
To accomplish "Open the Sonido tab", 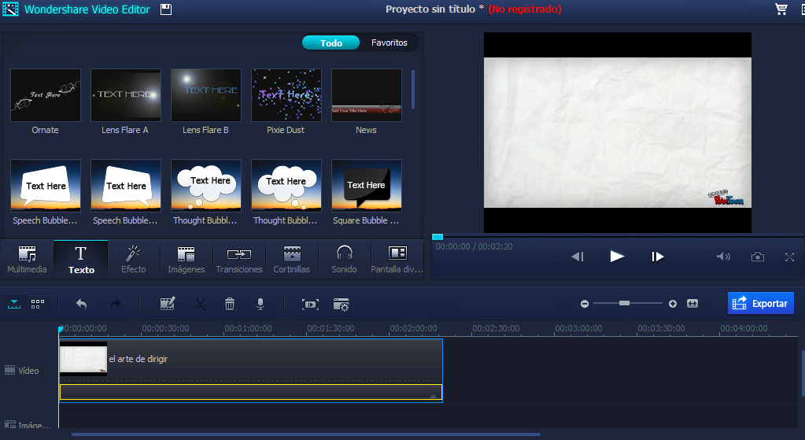I will click(x=344, y=259).
